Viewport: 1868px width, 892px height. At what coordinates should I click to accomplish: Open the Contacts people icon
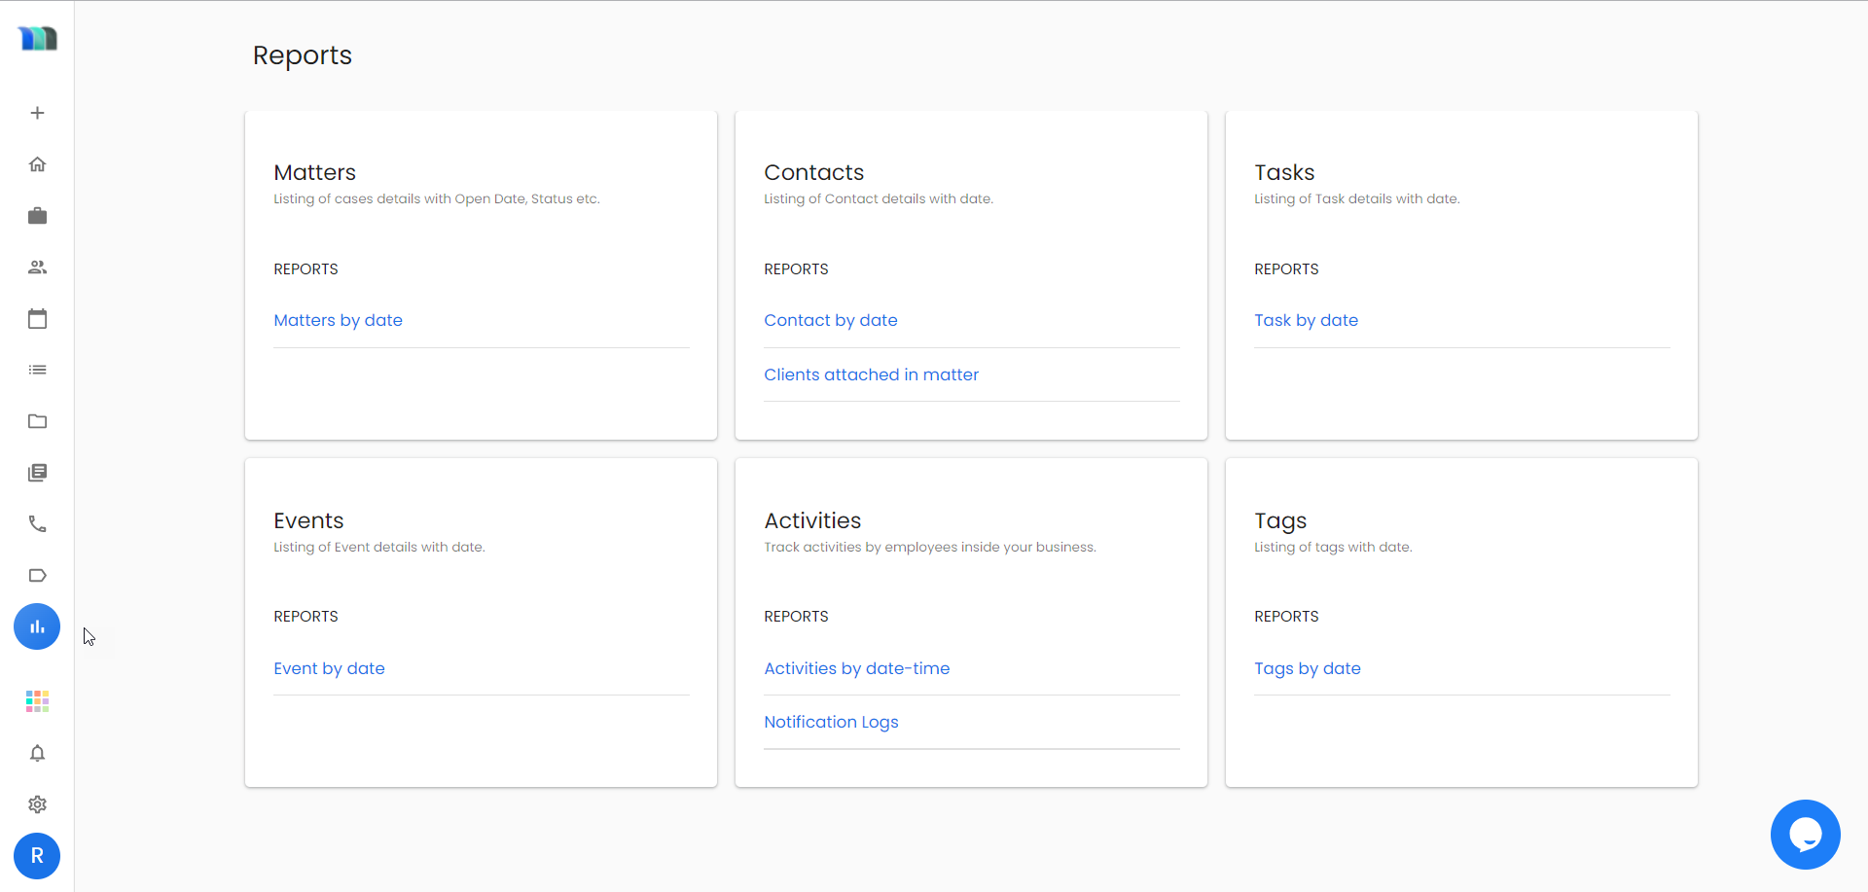tap(37, 267)
